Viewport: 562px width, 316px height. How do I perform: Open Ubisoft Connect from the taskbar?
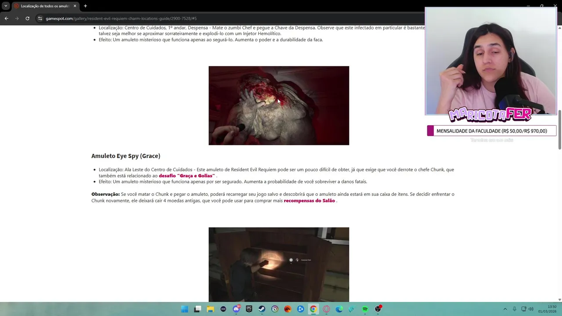[x=275, y=309]
